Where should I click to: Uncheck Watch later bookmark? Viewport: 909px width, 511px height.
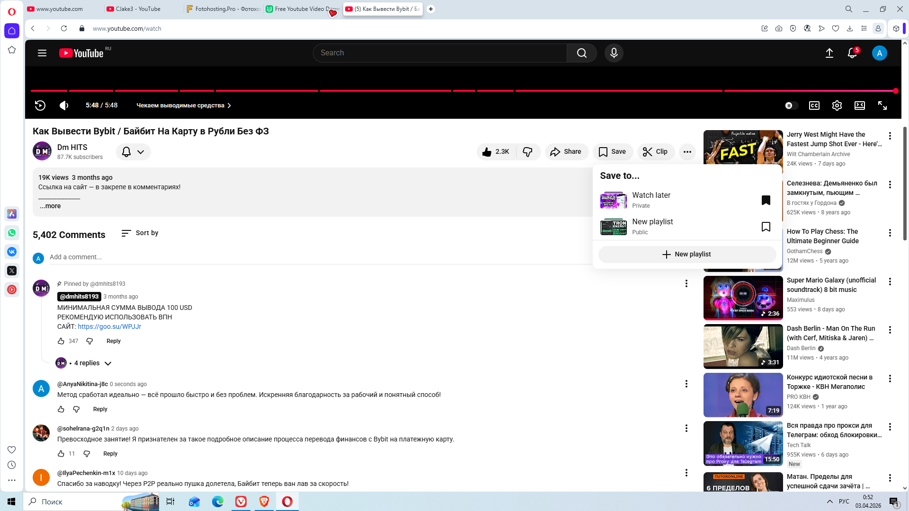pyautogui.click(x=766, y=200)
